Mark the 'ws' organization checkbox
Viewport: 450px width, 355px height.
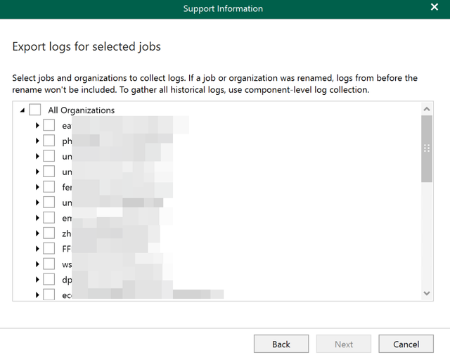tap(49, 264)
